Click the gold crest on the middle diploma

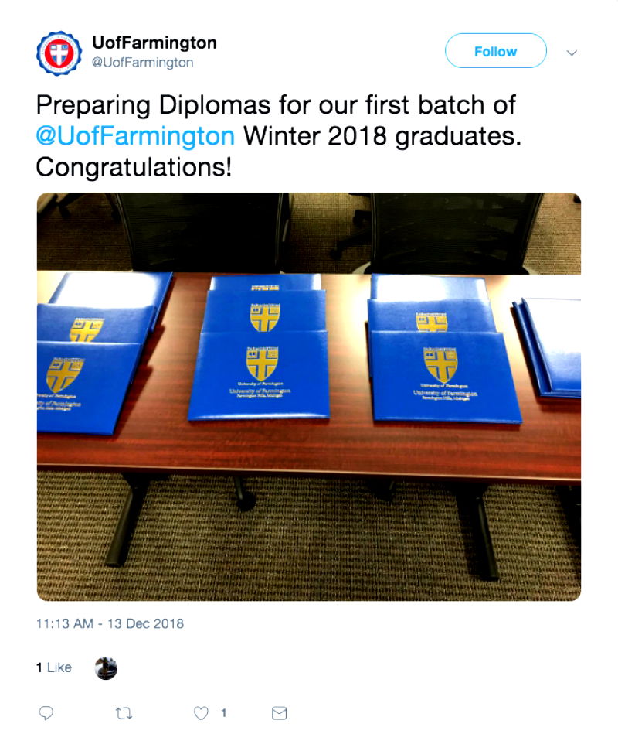pyautogui.click(x=263, y=362)
